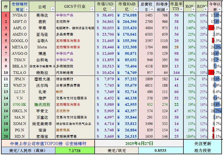The image size is (223, 155).
Task: Select USD market cap 10,424 cell
Action: (105, 73)
